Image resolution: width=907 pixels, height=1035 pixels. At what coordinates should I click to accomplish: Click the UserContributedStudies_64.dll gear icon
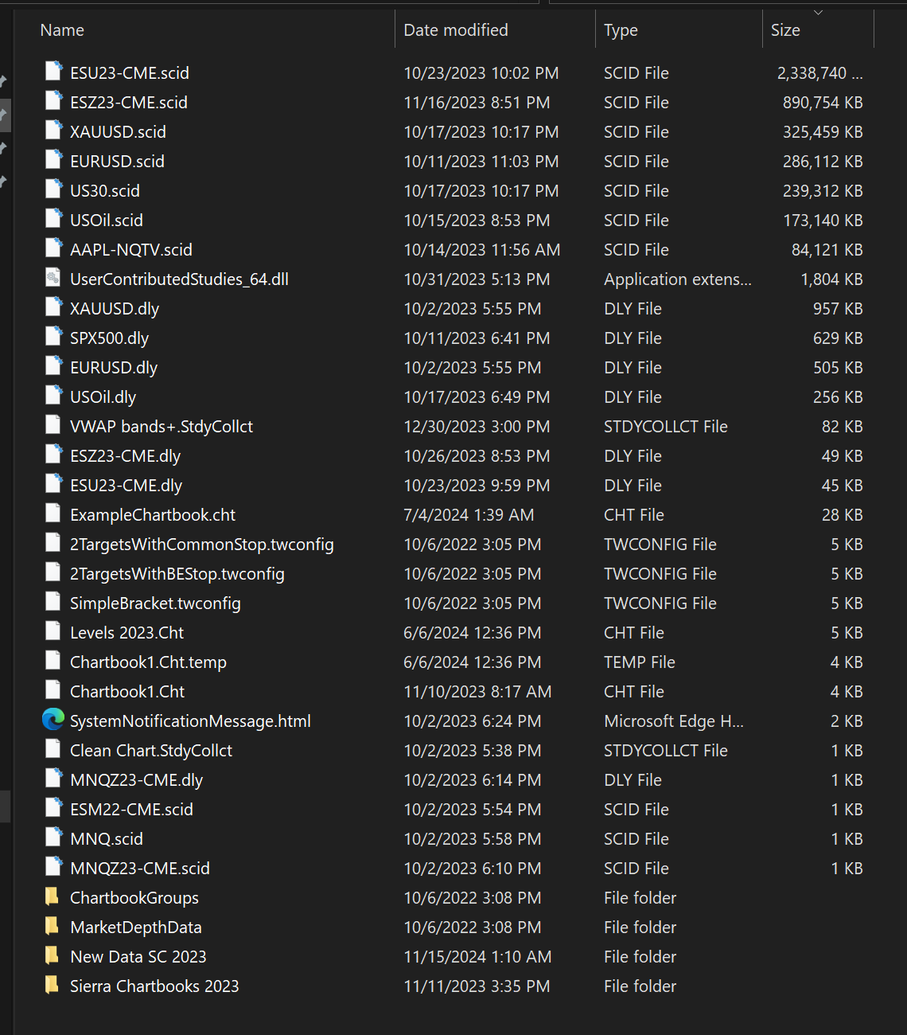pyautogui.click(x=53, y=278)
